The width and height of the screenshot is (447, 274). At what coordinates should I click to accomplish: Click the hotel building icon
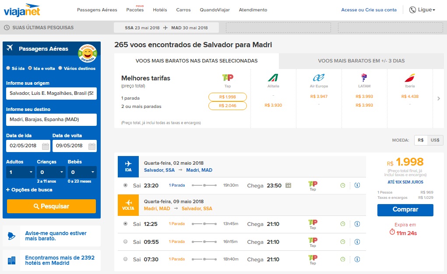click(12, 260)
